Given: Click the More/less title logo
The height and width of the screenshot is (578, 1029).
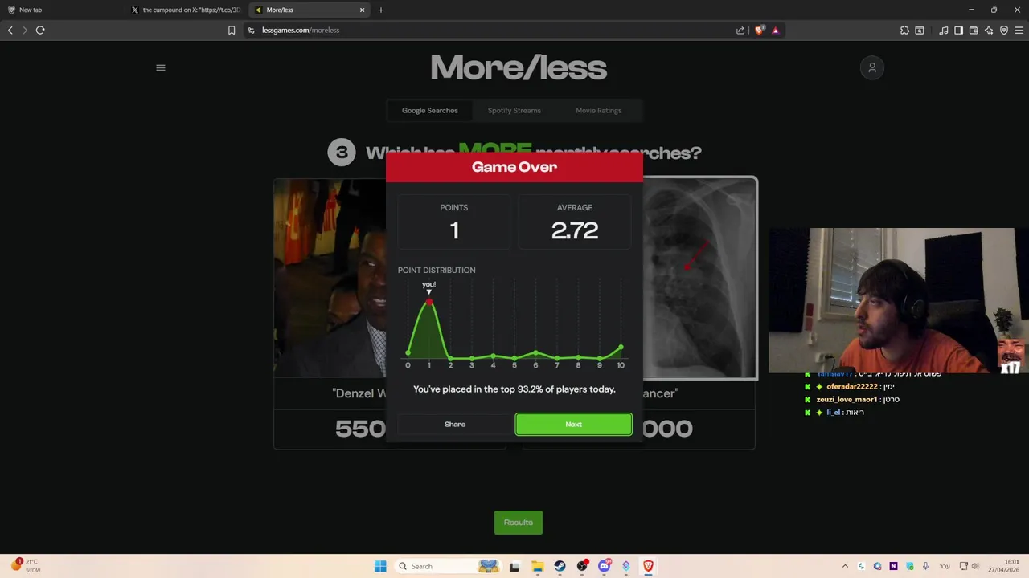Looking at the screenshot, I should point(519,68).
